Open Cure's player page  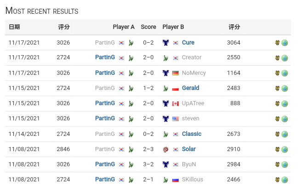(x=188, y=43)
